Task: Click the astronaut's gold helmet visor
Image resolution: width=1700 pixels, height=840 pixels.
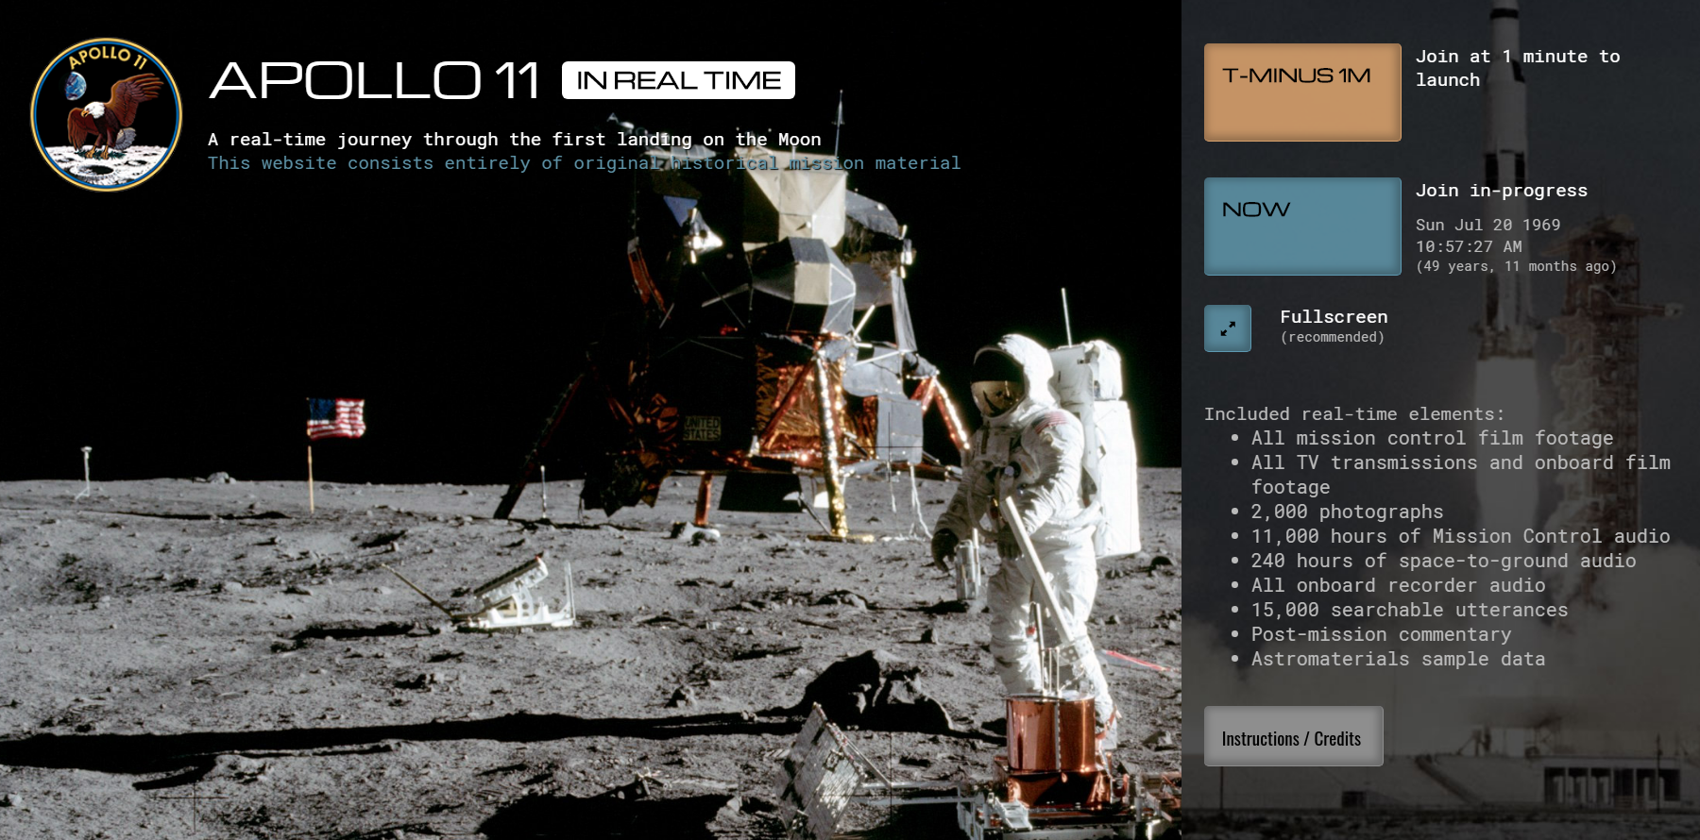Action: pos(995,381)
